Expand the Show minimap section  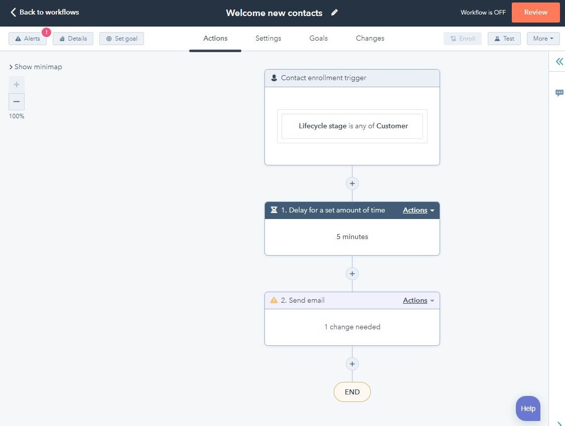click(x=35, y=66)
